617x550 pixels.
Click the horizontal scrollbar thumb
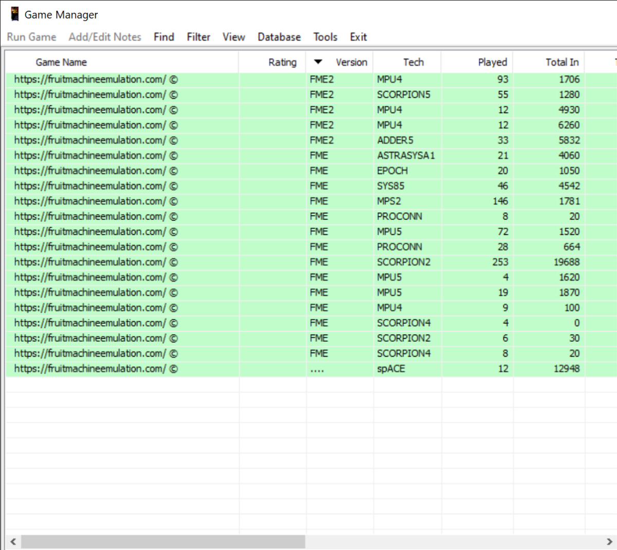(x=163, y=541)
